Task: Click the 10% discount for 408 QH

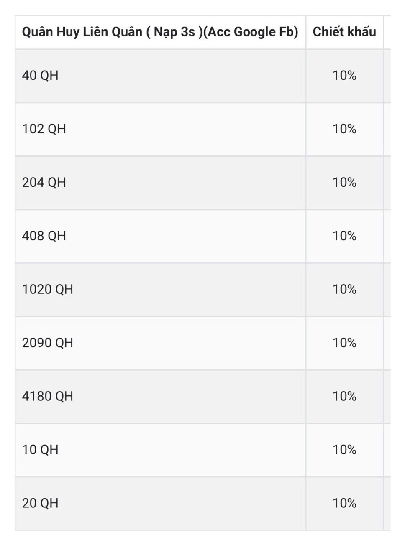Action: (x=344, y=236)
